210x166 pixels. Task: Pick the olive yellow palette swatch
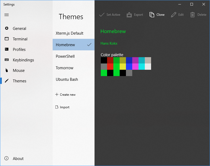[x=123, y=60]
